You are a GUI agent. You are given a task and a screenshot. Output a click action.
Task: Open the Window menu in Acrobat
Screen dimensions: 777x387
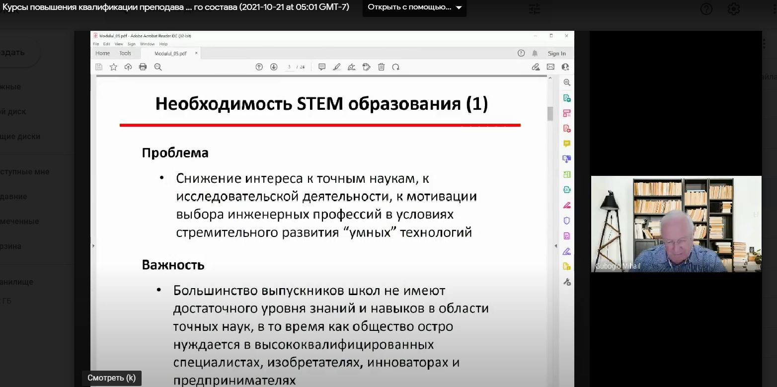pos(147,44)
